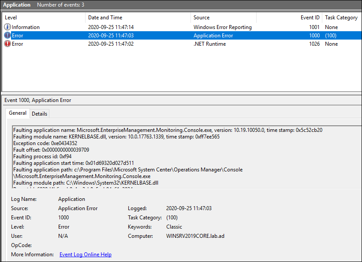
Task: Click the Faulting application start time line
Action: tap(74, 163)
